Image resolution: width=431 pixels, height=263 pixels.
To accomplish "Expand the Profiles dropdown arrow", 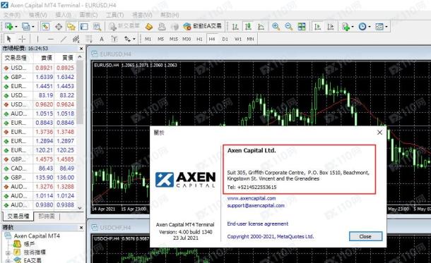I will (33, 27).
